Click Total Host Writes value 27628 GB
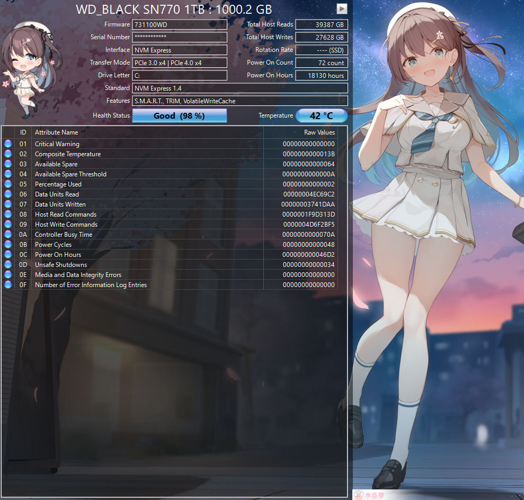Screen dimensions: 524x500 (322, 37)
